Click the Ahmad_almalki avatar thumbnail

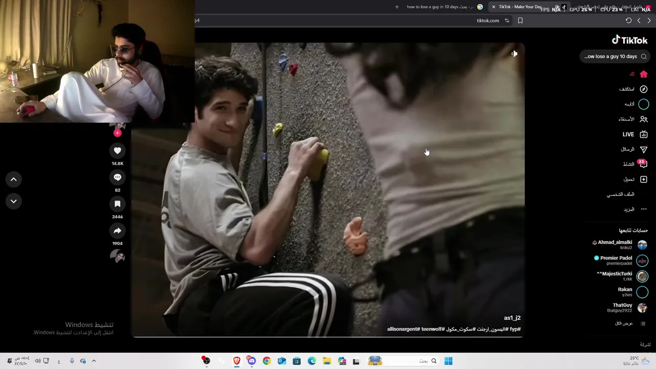pyautogui.click(x=642, y=245)
